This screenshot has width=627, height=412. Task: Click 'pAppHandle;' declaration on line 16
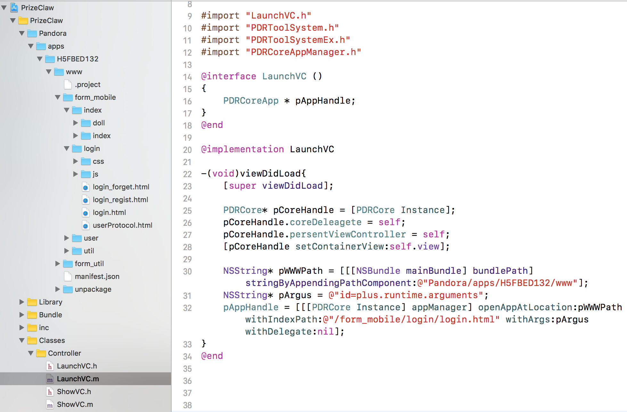[325, 100]
